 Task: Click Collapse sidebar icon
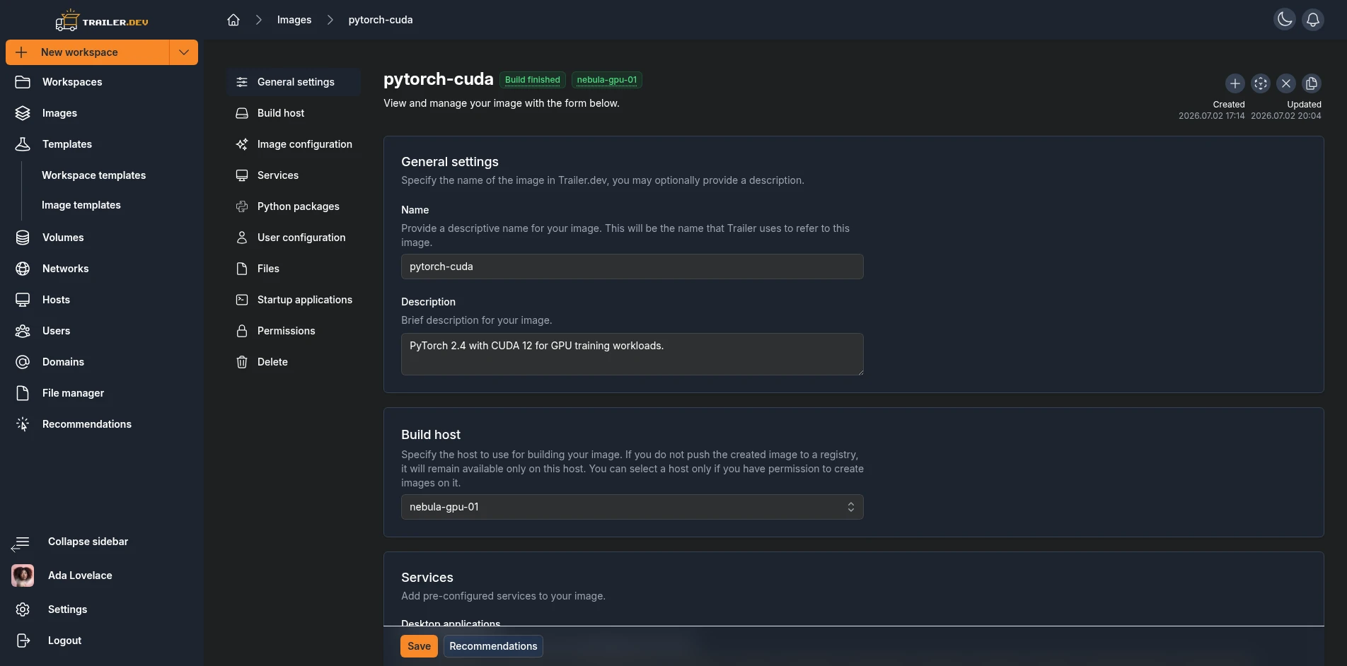pyautogui.click(x=21, y=543)
